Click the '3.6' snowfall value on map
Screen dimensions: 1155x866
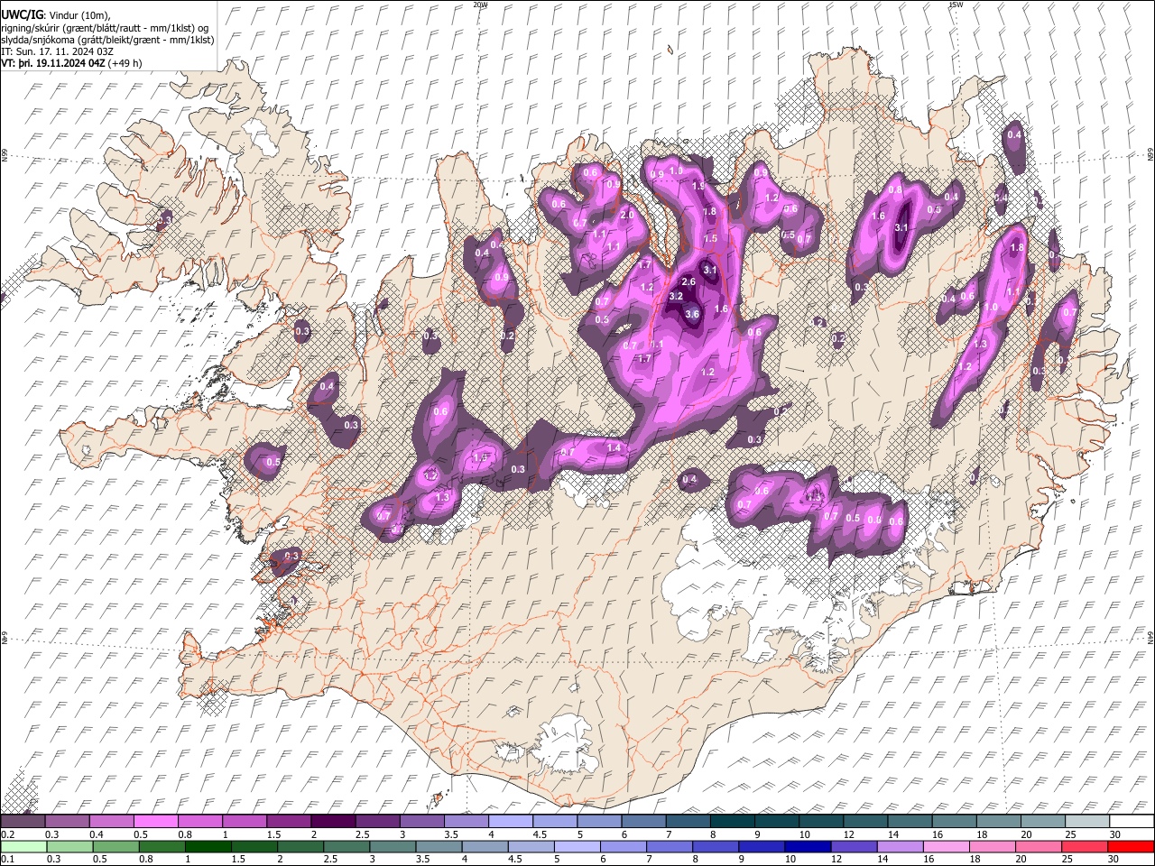pos(692,314)
